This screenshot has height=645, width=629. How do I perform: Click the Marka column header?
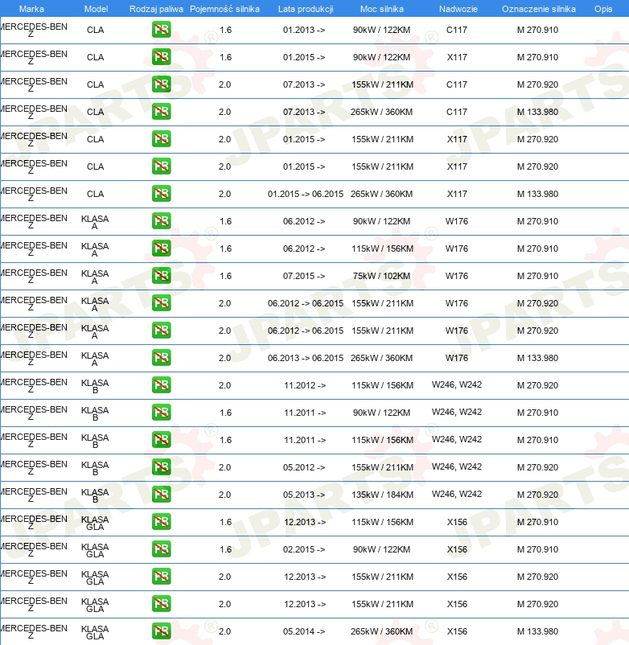point(31,9)
